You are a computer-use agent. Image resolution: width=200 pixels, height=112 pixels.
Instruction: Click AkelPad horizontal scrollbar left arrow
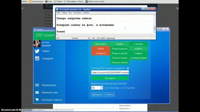(x=57, y=35)
